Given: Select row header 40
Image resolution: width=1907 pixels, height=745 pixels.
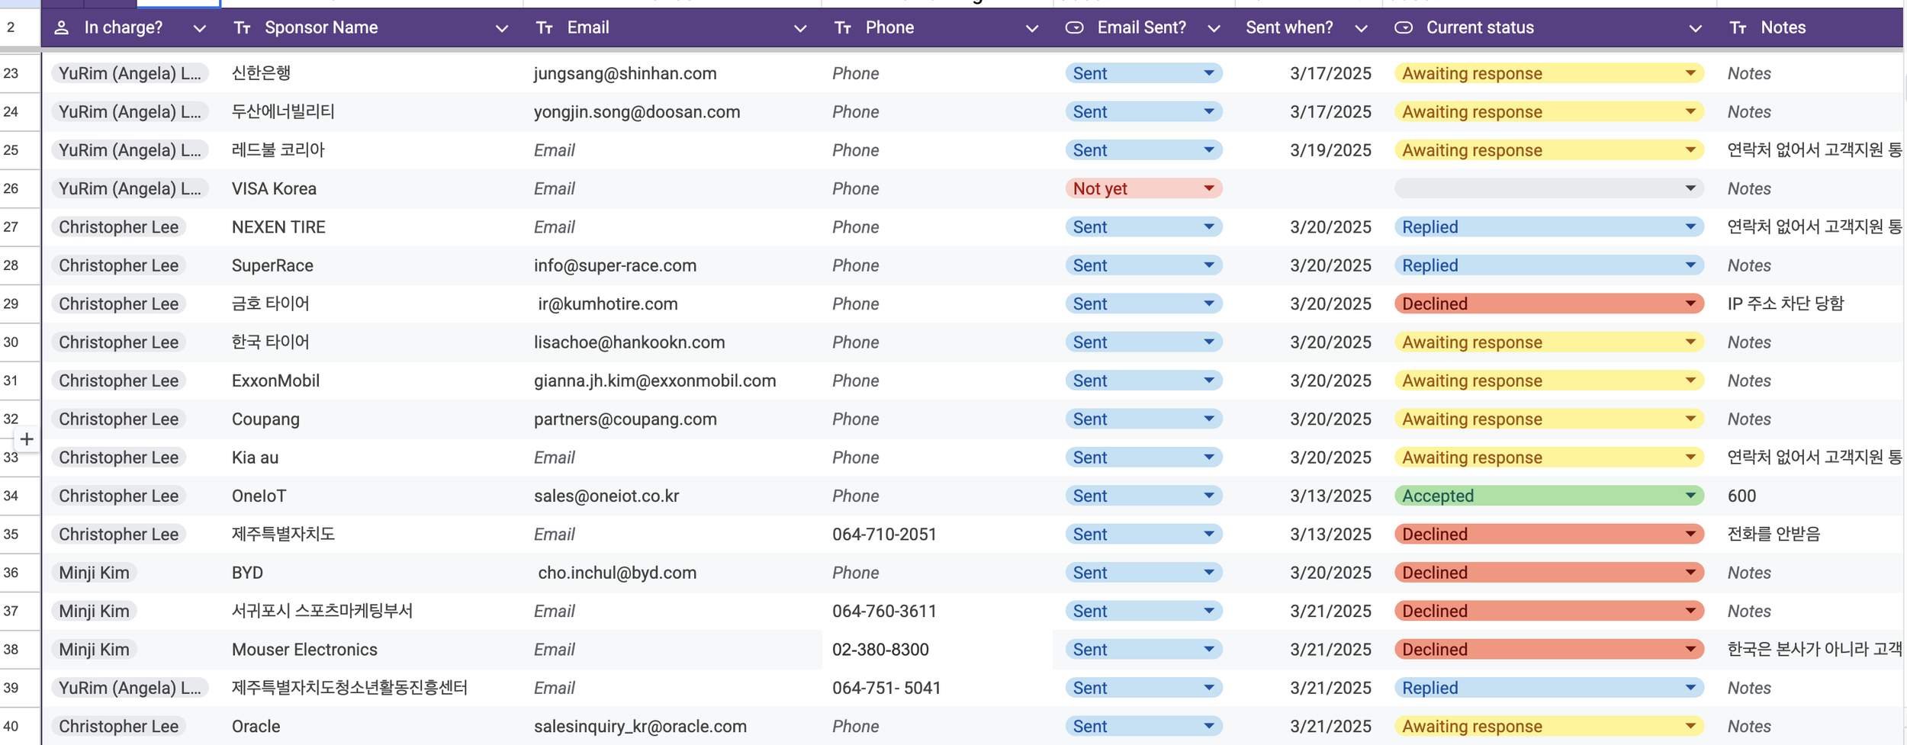Looking at the screenshot, I should 20,726.
